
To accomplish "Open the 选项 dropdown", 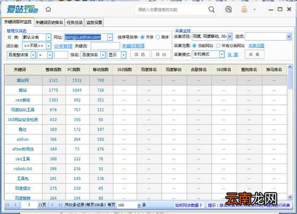I will (268, 37).
